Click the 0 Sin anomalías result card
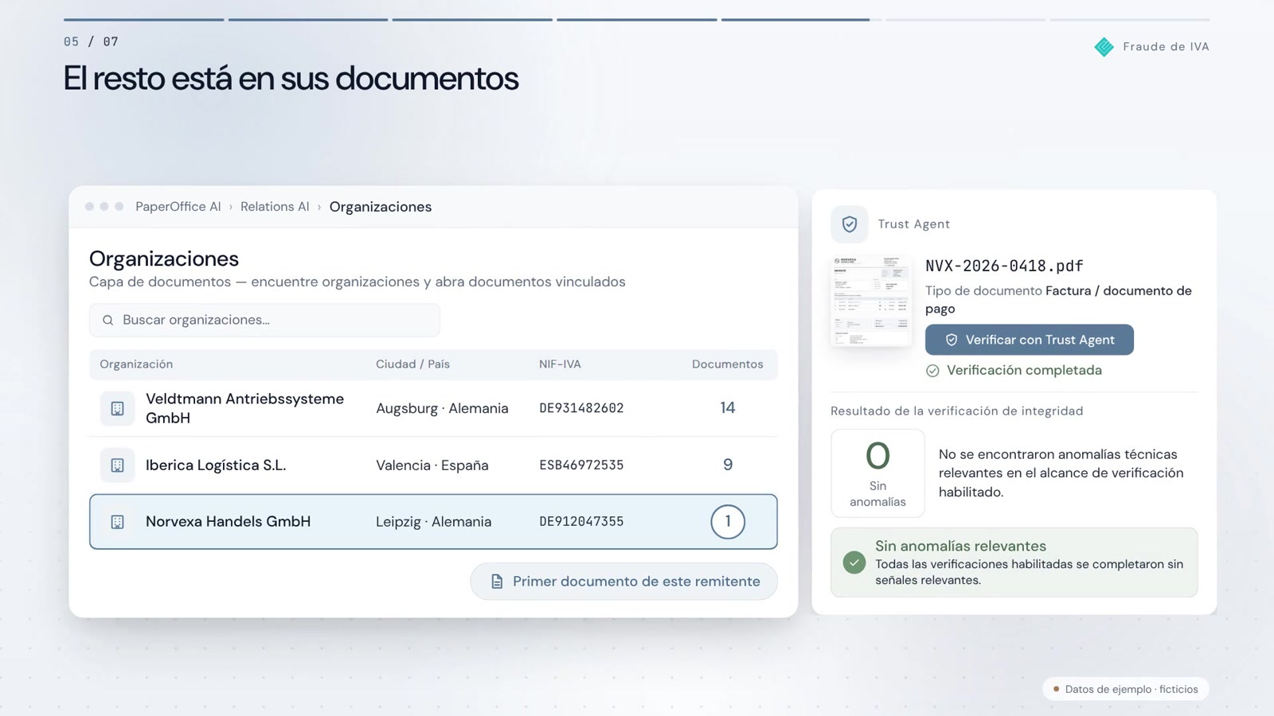 [x=877, y=473]
